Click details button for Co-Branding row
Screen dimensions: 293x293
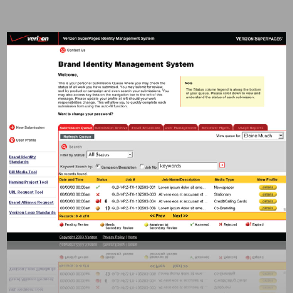268,208
